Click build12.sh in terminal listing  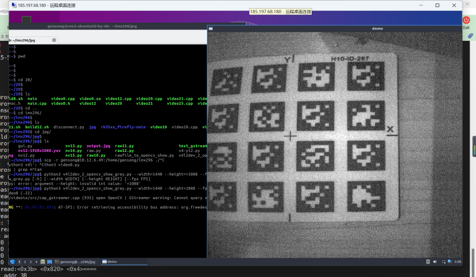(x=37, y=127)
